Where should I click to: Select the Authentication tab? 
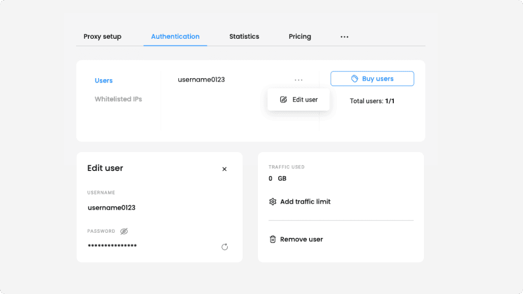[x=175, y=37]
